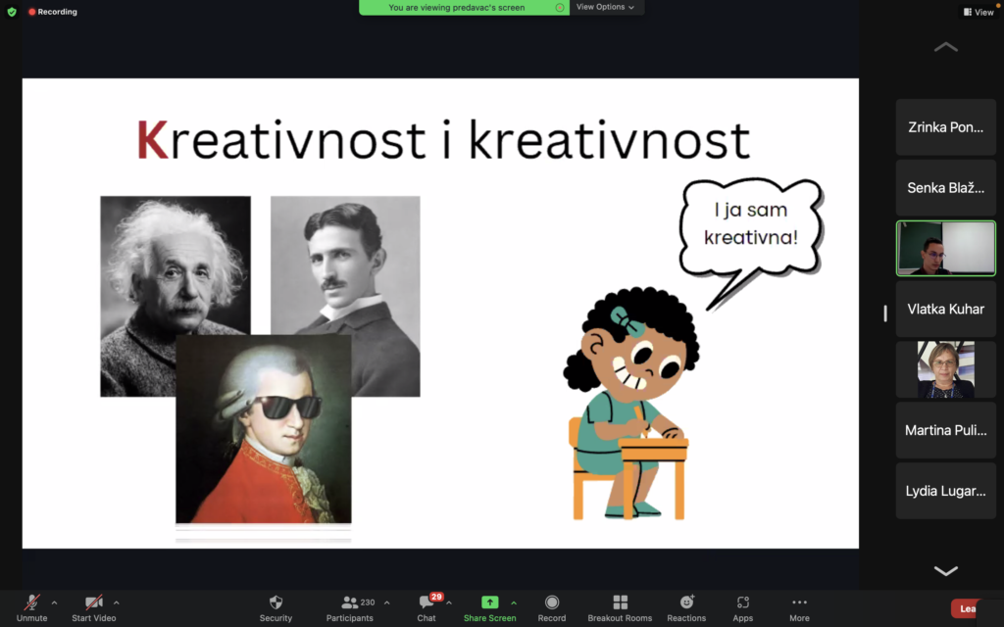Open audio options arrow beside Unmute

point(55,603)
